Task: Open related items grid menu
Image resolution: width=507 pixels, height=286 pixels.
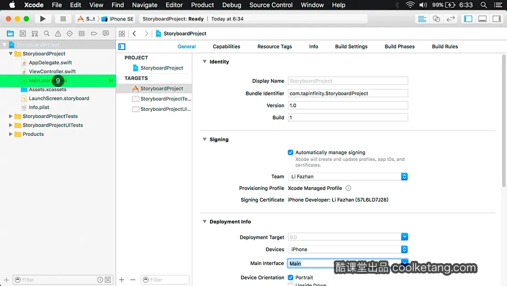Action: 122,34
